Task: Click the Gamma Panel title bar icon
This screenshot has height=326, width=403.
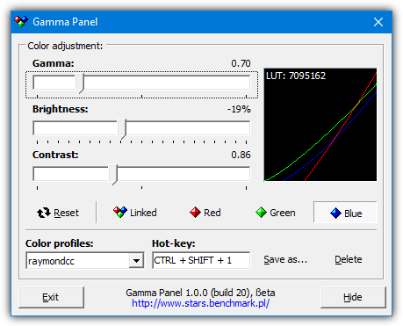Action: (21, 22)
